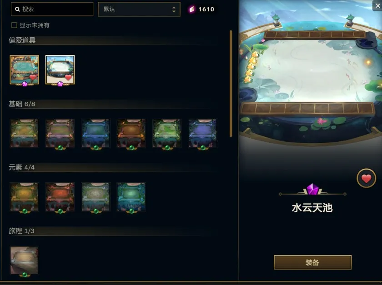Screen dimensions: 382x285
Task: Choose the red fire arena under 元素
Action: [x=60, y=197]
